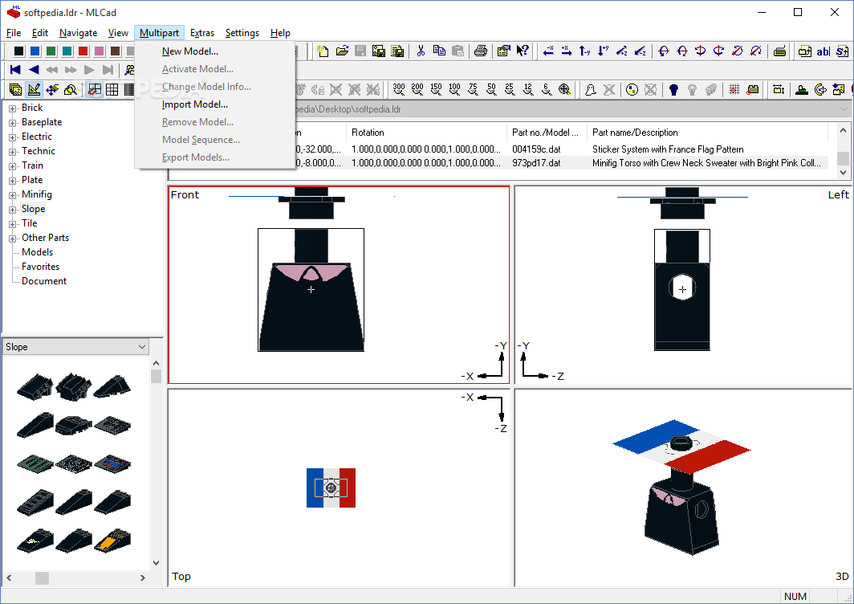
Task: Open the Help menu
Action: coord(280,33)
